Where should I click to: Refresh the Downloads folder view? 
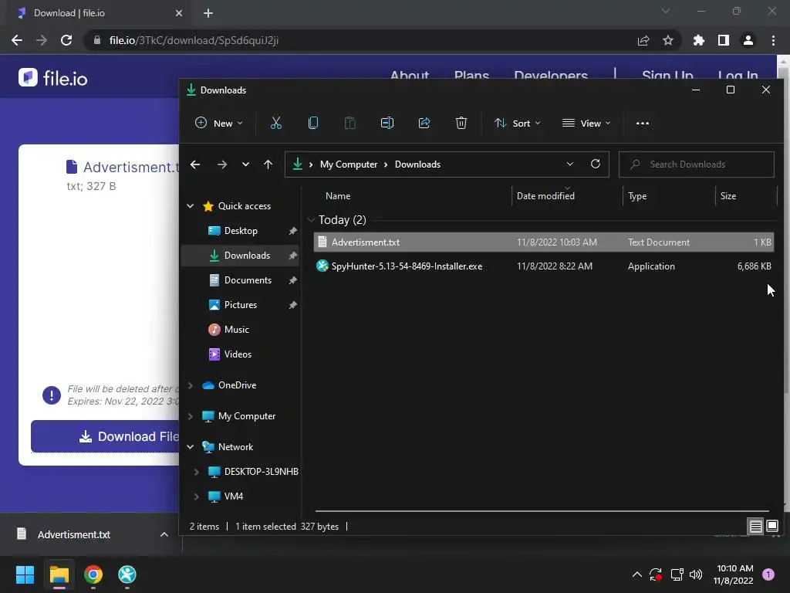pyautogui.click(x=596, y=164)
